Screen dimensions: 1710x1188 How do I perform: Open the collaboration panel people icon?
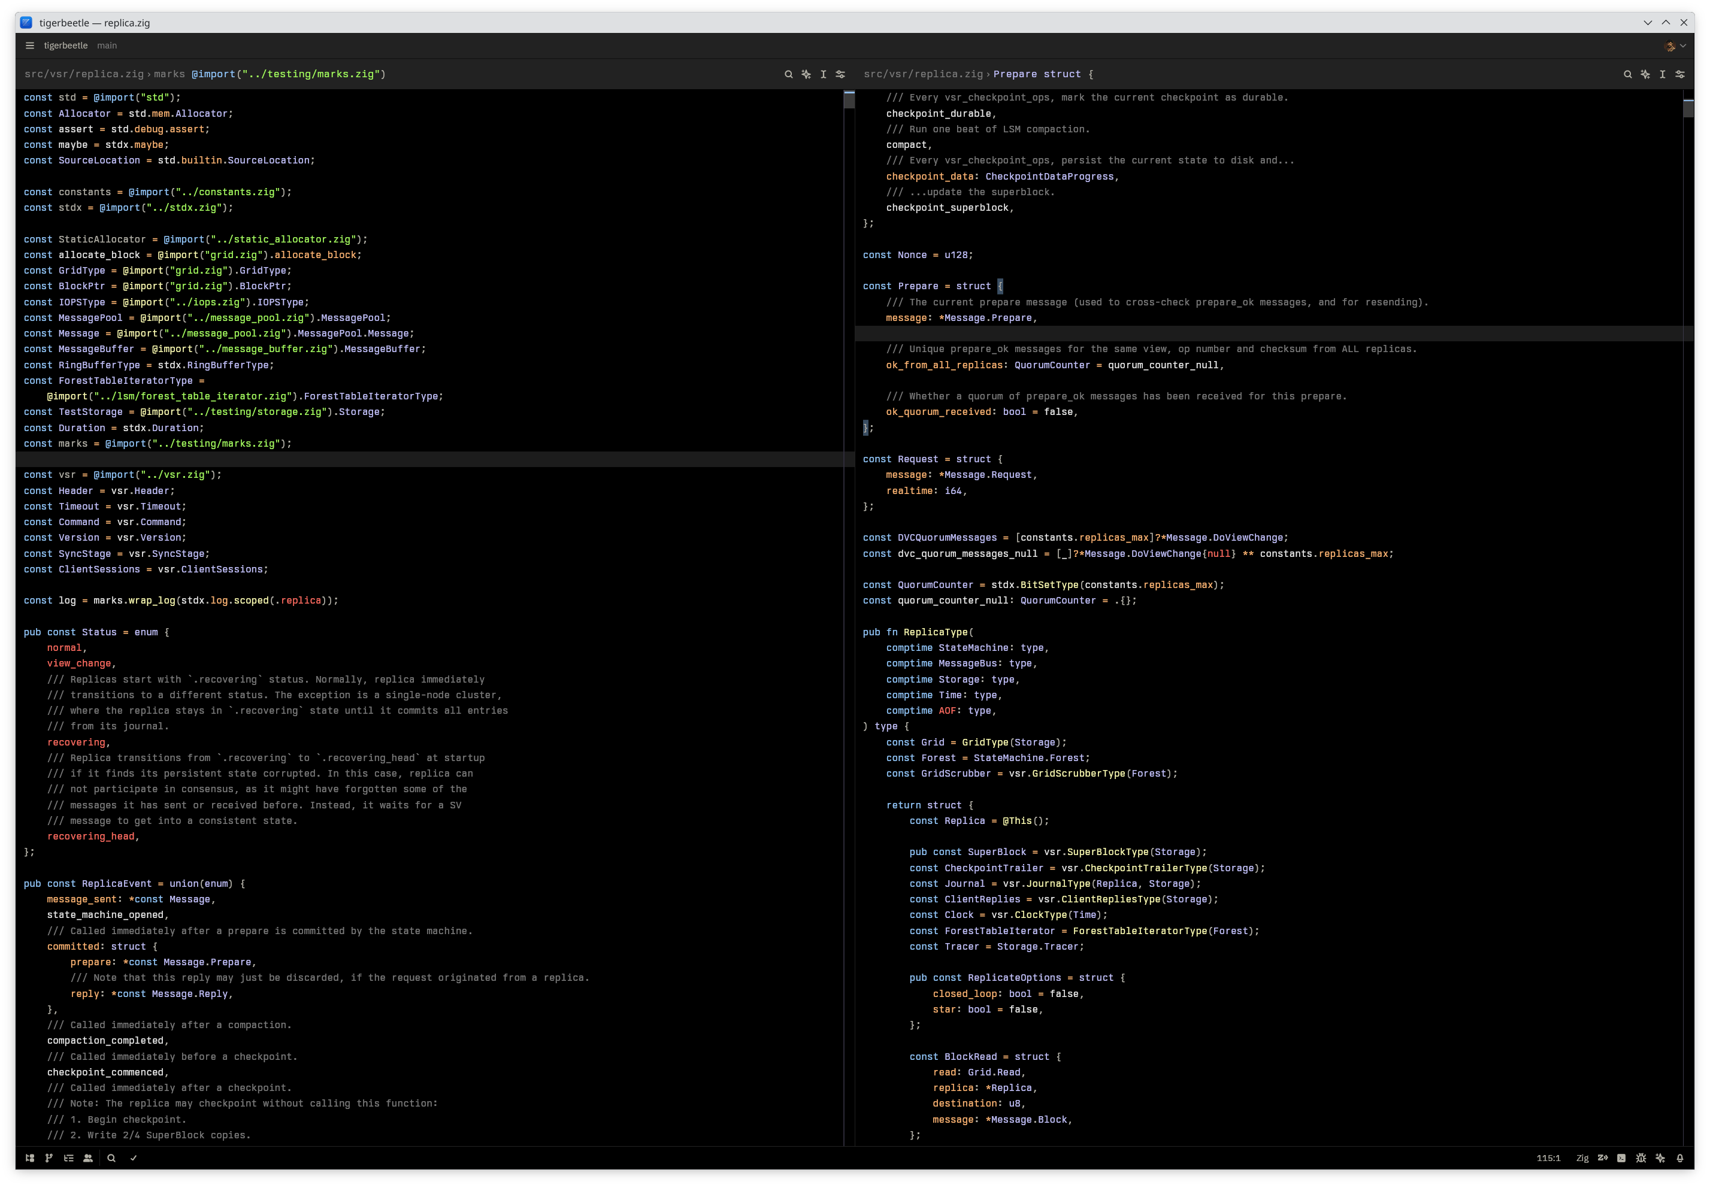(x=88, y=1158)
